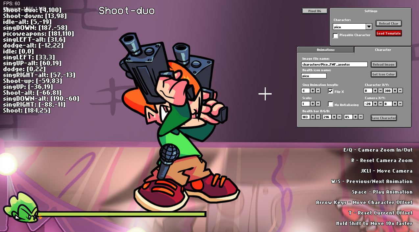Decrease Scale value with minus button
419x232 pixels.
[x=318, y=104]
